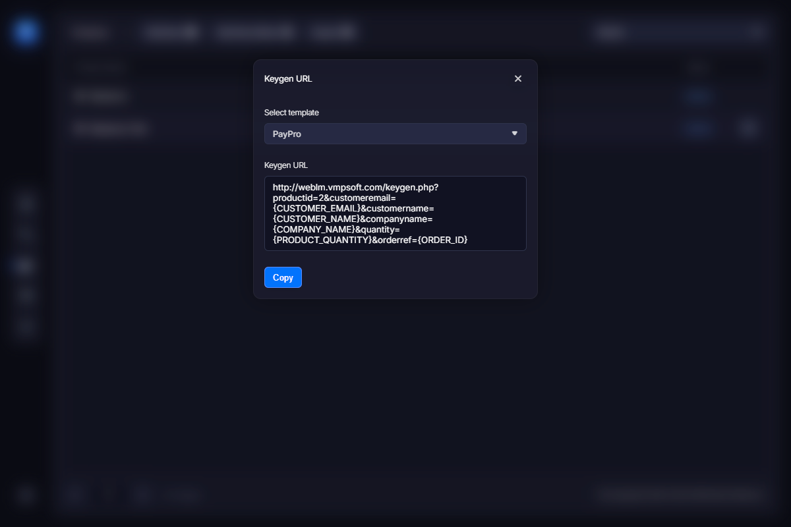This screenshot has height=527, width=791.
Task: Click the search field in the top-right corner
Action: [679, 32]
